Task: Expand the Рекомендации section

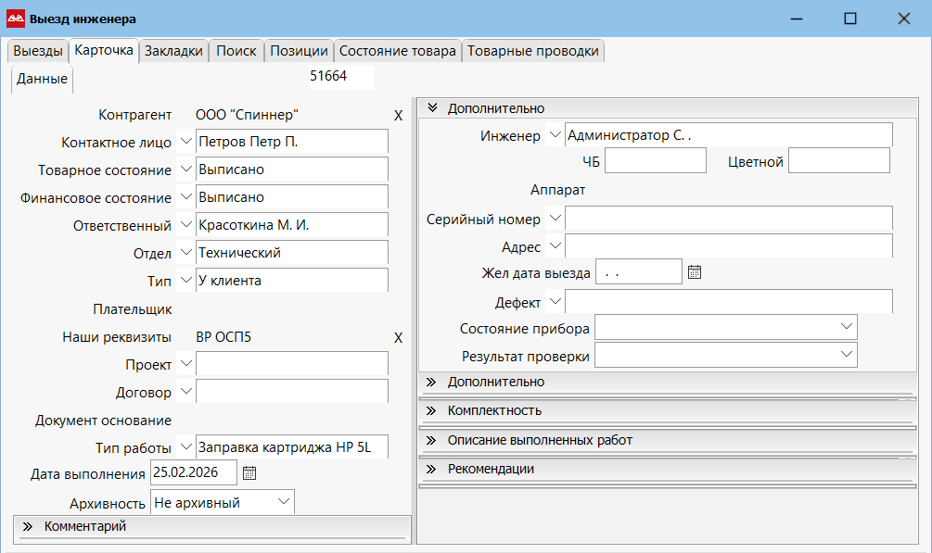Action: pos(431,470)
